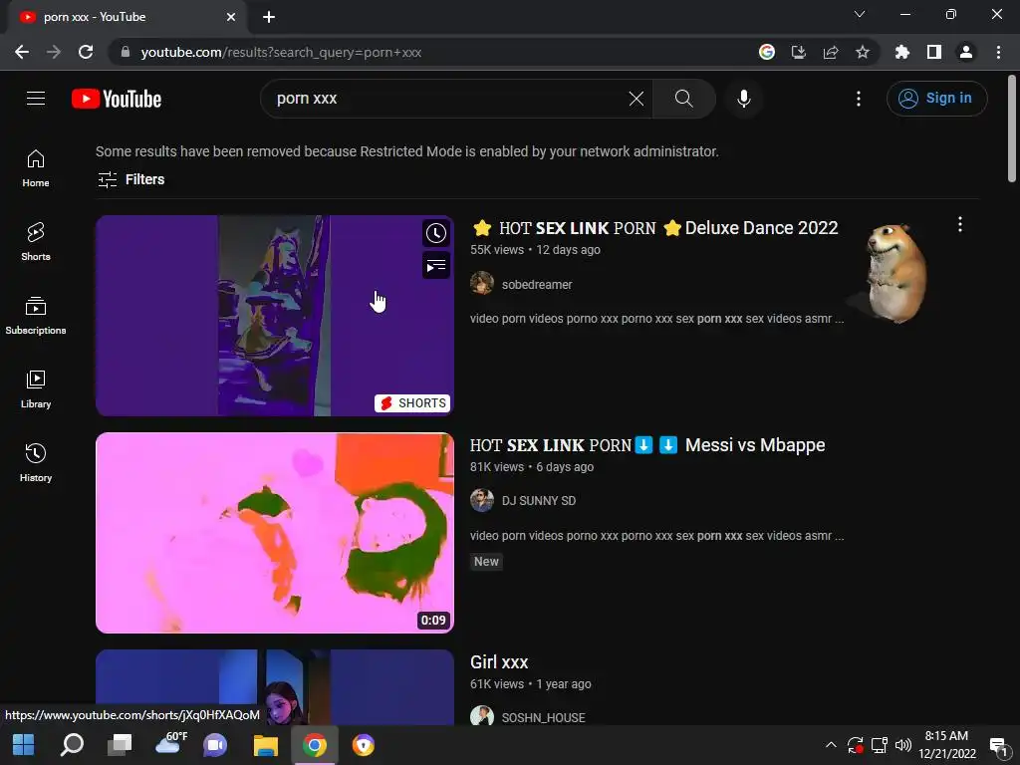Share this page via the share icon
1020x765 pixels.
coord(831,52)
